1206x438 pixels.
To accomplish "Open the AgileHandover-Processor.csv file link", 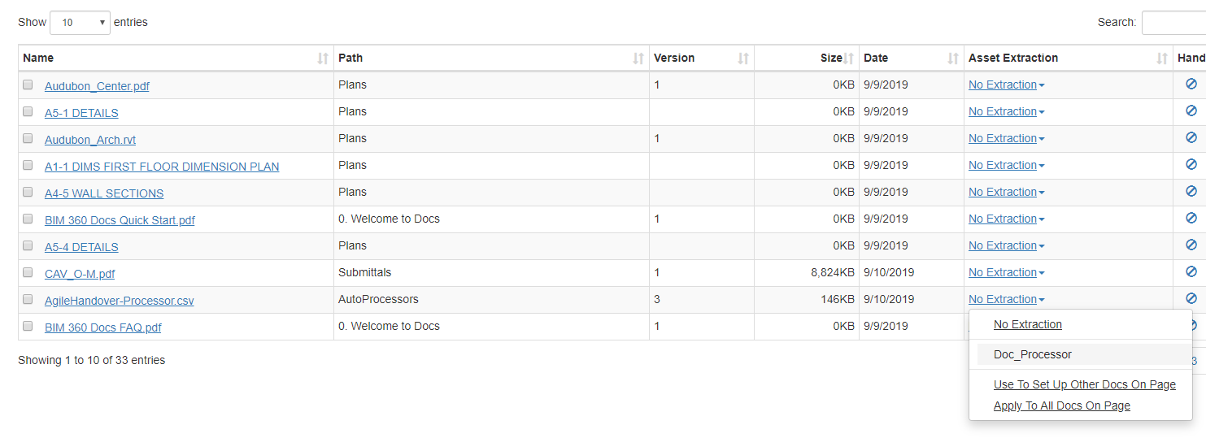I will [x=120, y=301].
